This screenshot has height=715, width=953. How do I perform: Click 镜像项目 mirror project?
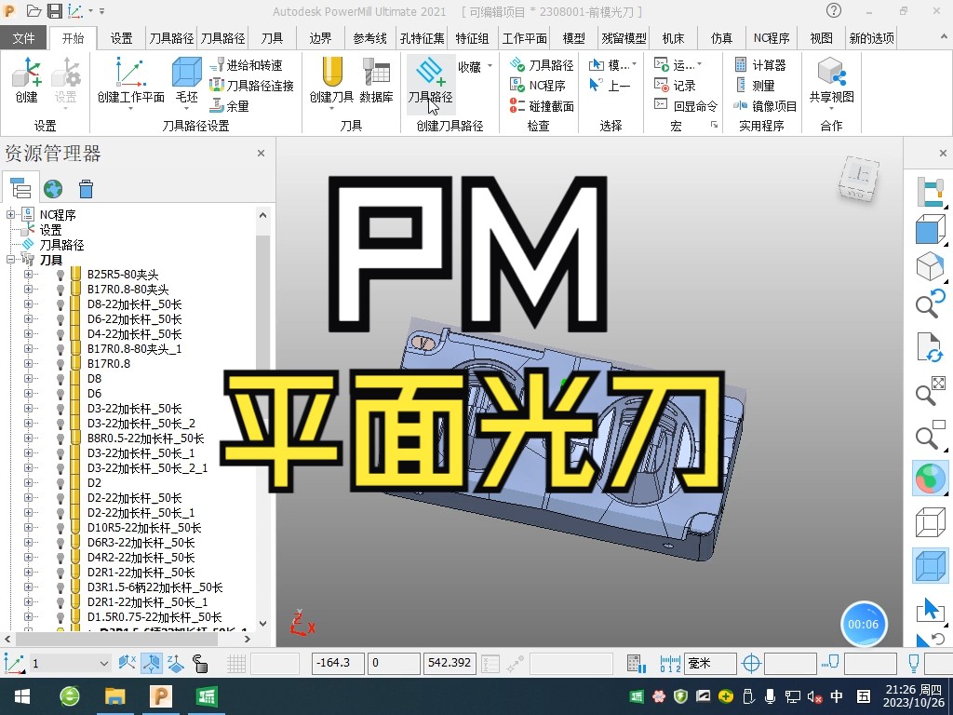pos(765,106)
